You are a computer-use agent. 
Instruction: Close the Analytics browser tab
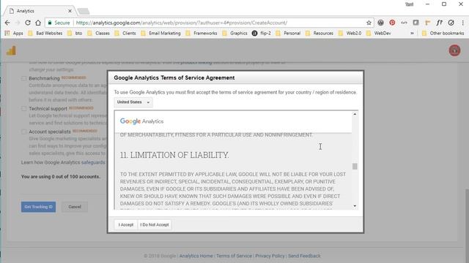pos(70,11)
